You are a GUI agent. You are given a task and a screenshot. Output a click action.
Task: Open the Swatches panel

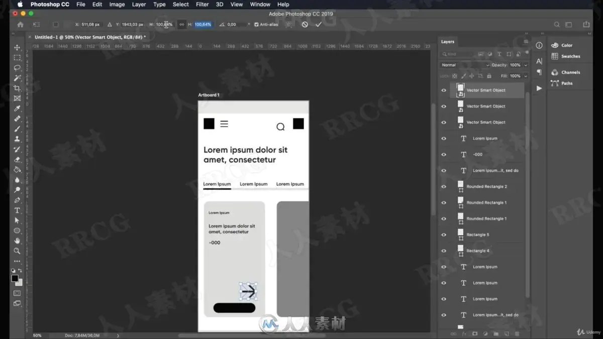(566, 56)
